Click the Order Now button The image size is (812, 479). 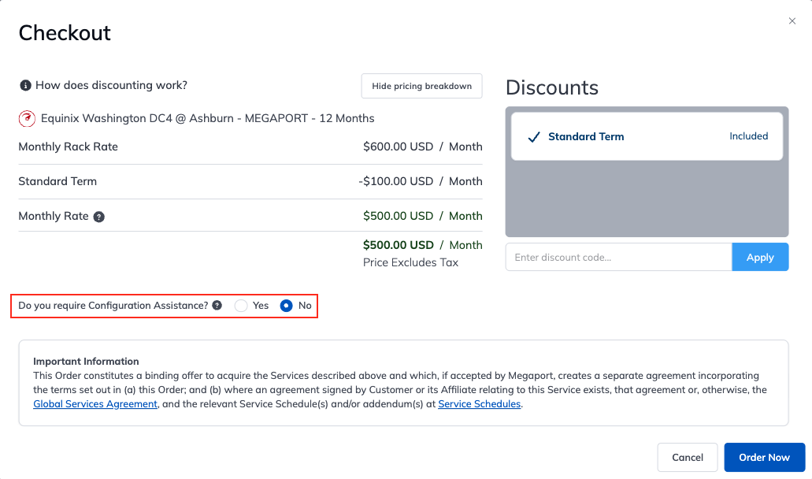[x=765, y=457]
